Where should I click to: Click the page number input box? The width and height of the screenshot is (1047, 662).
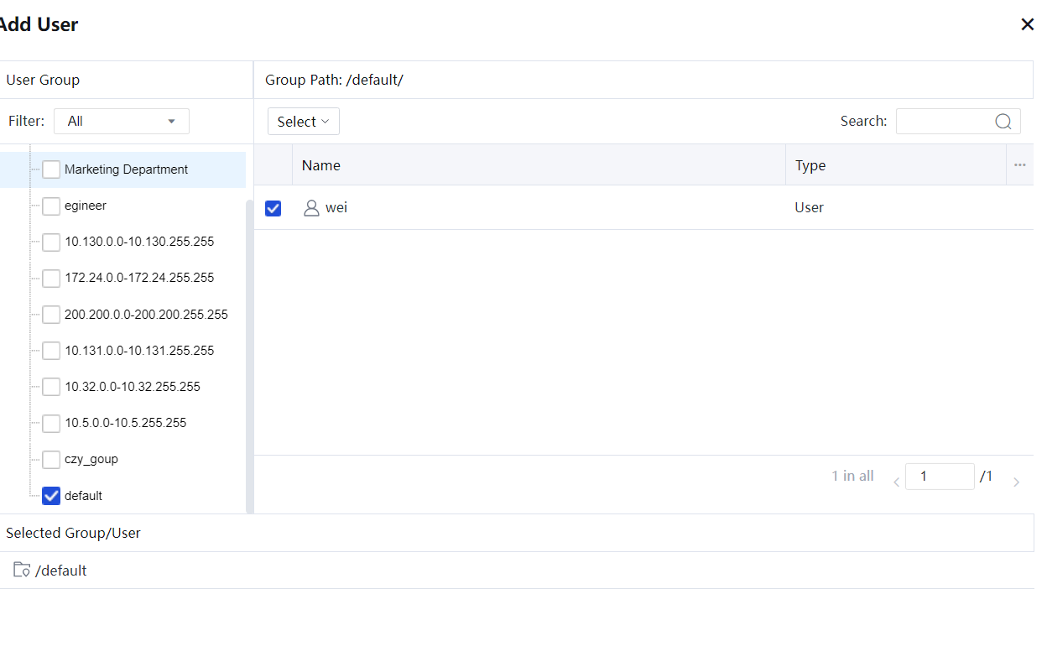point(939,477)
